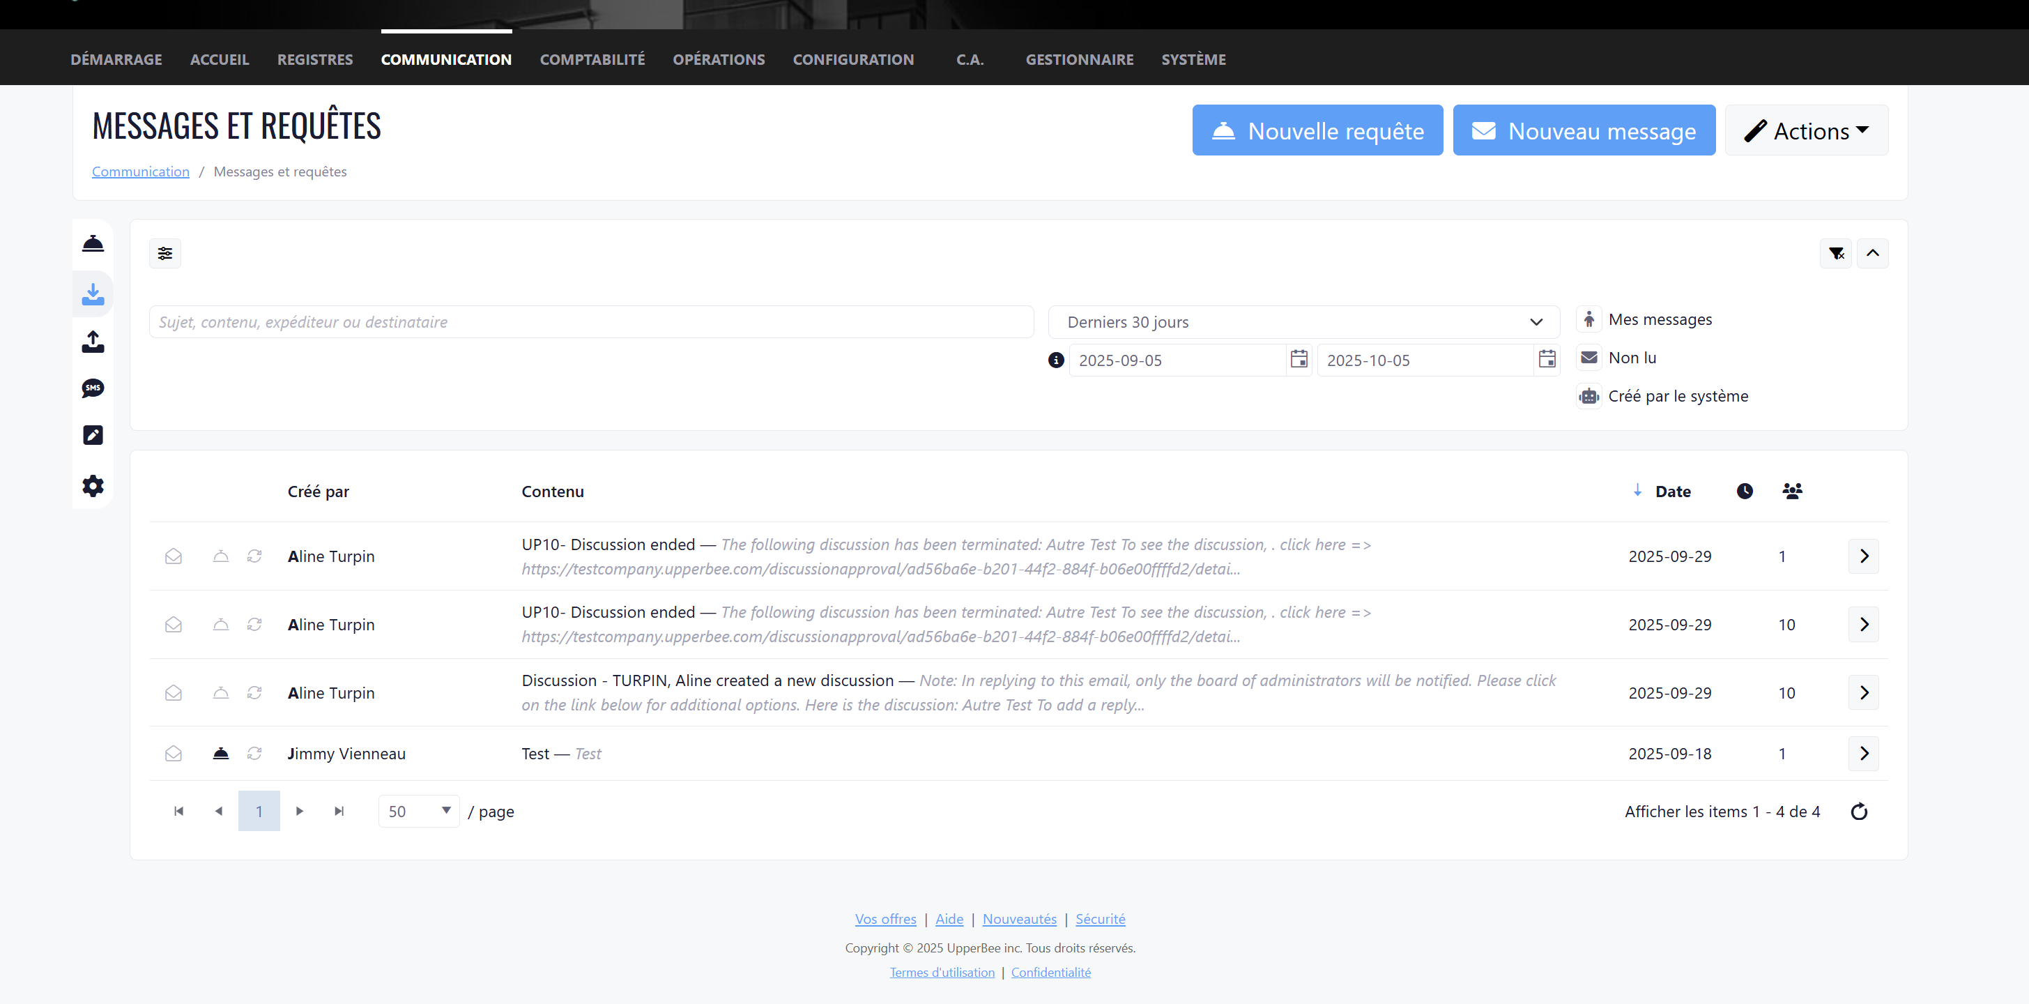Viewport: 2029px width, 1004px height.
Task: Refresh the message list
Action: click(x=1859, y=812)
